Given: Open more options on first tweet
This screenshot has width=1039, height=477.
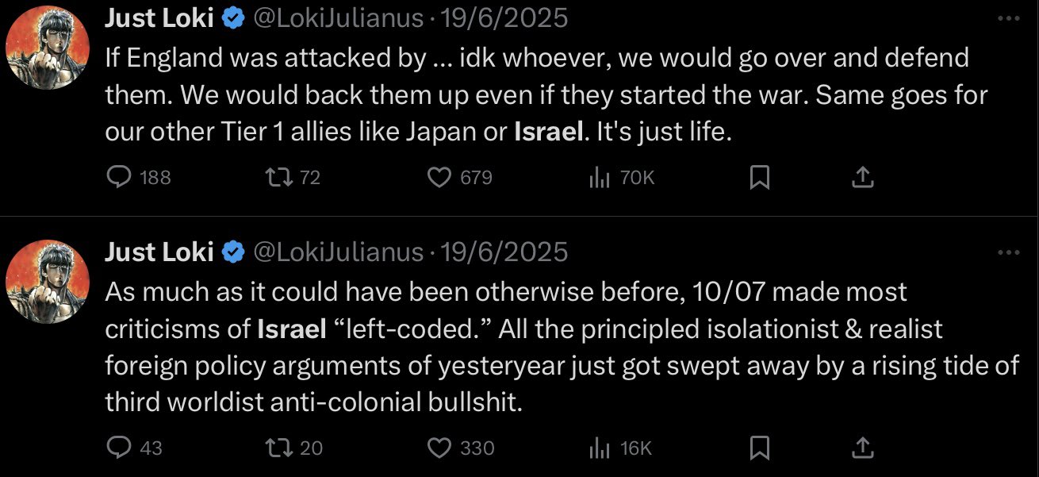Looking at the screenshot, I should coord(1008,19).
